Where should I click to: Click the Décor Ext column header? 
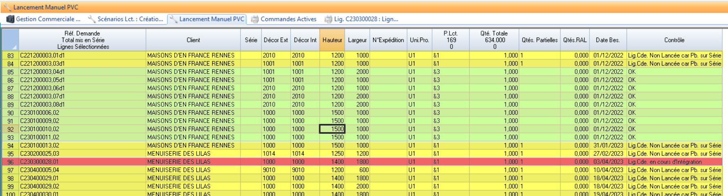276,40
